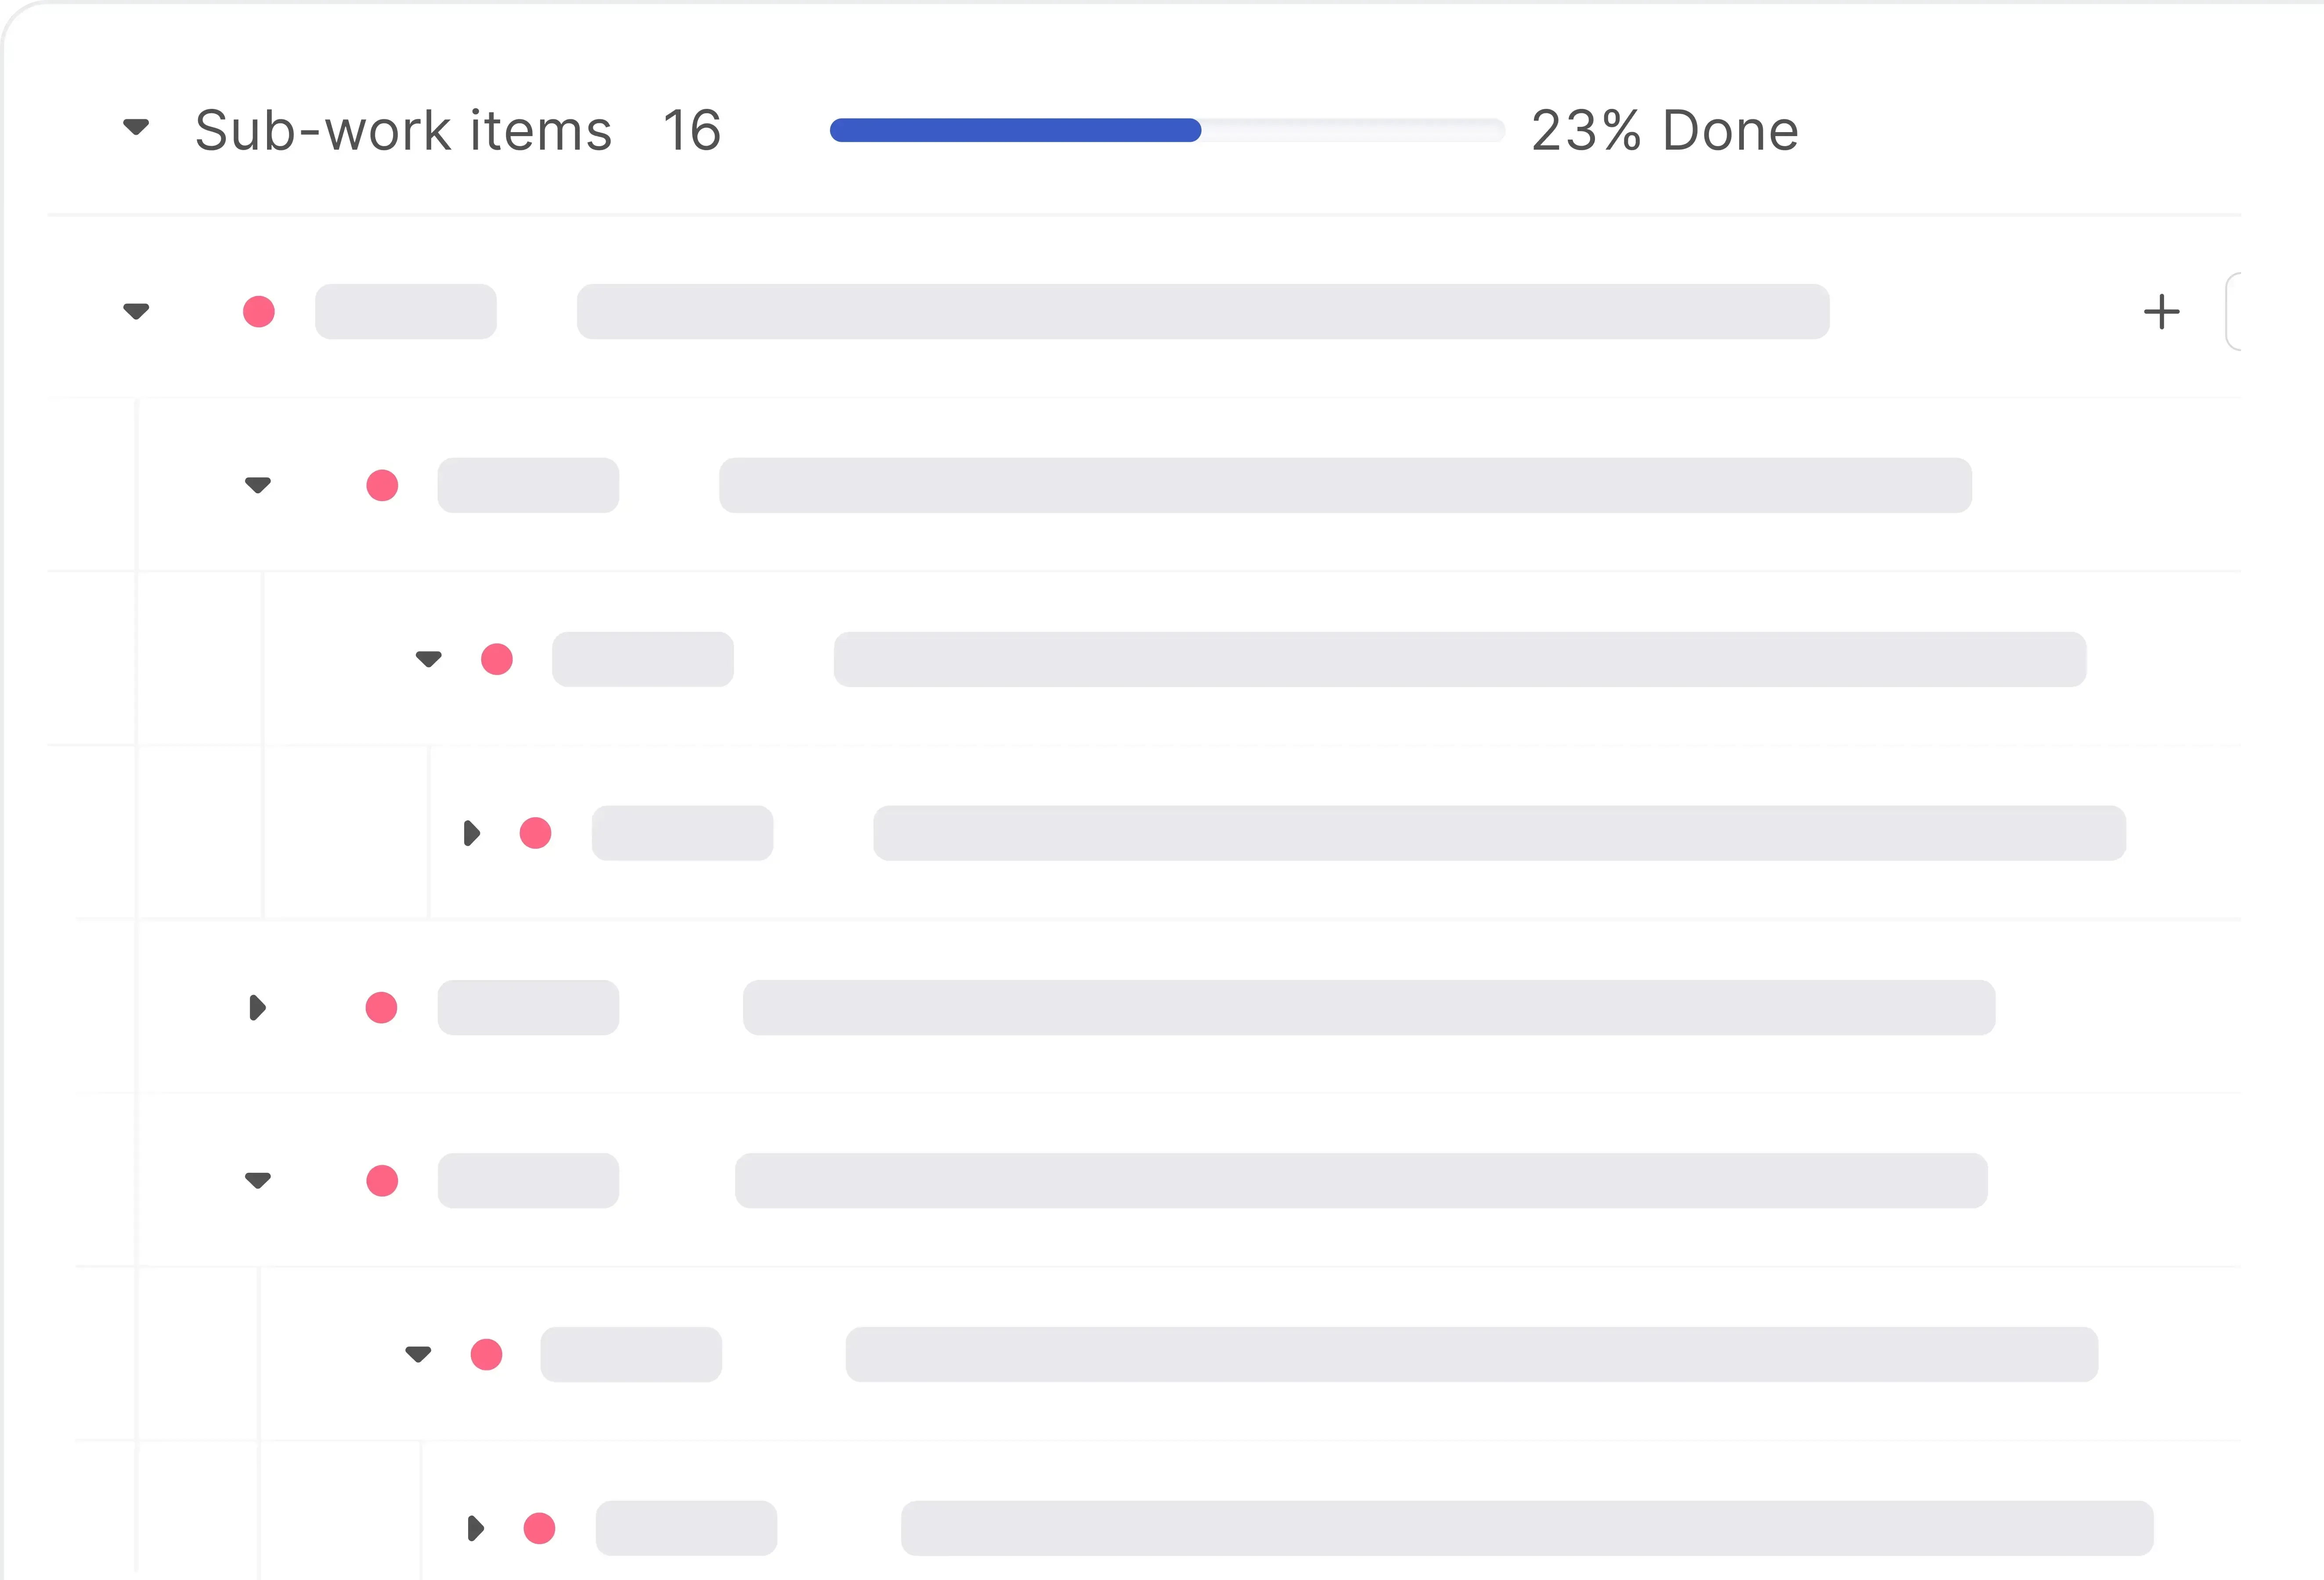
Task: Select the badge placeholder on the first sub-item
Action: [527, 486]
